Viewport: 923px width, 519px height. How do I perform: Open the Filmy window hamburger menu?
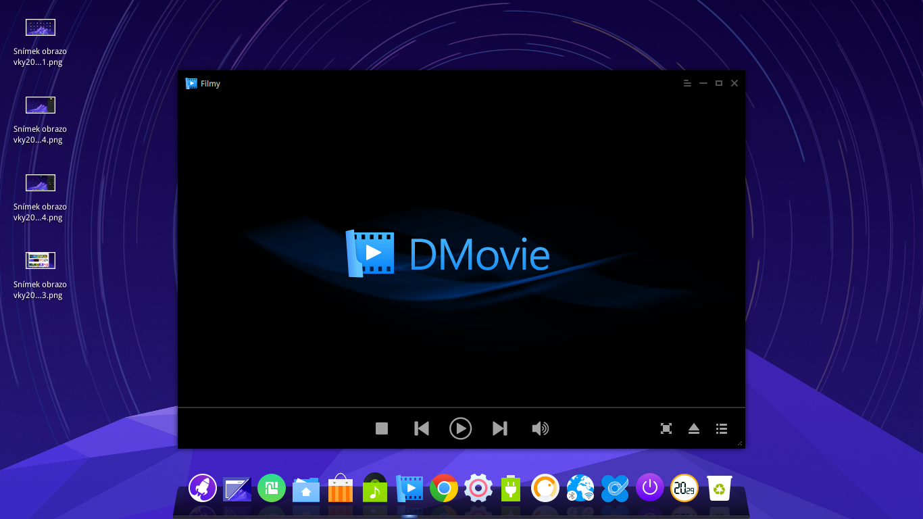tap(687, 83)
